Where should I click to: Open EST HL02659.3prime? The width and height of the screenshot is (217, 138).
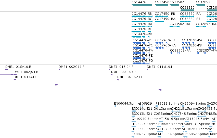tap(145, 129)
